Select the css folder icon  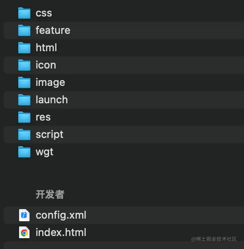pyautogui.click(x=24, y=13)
